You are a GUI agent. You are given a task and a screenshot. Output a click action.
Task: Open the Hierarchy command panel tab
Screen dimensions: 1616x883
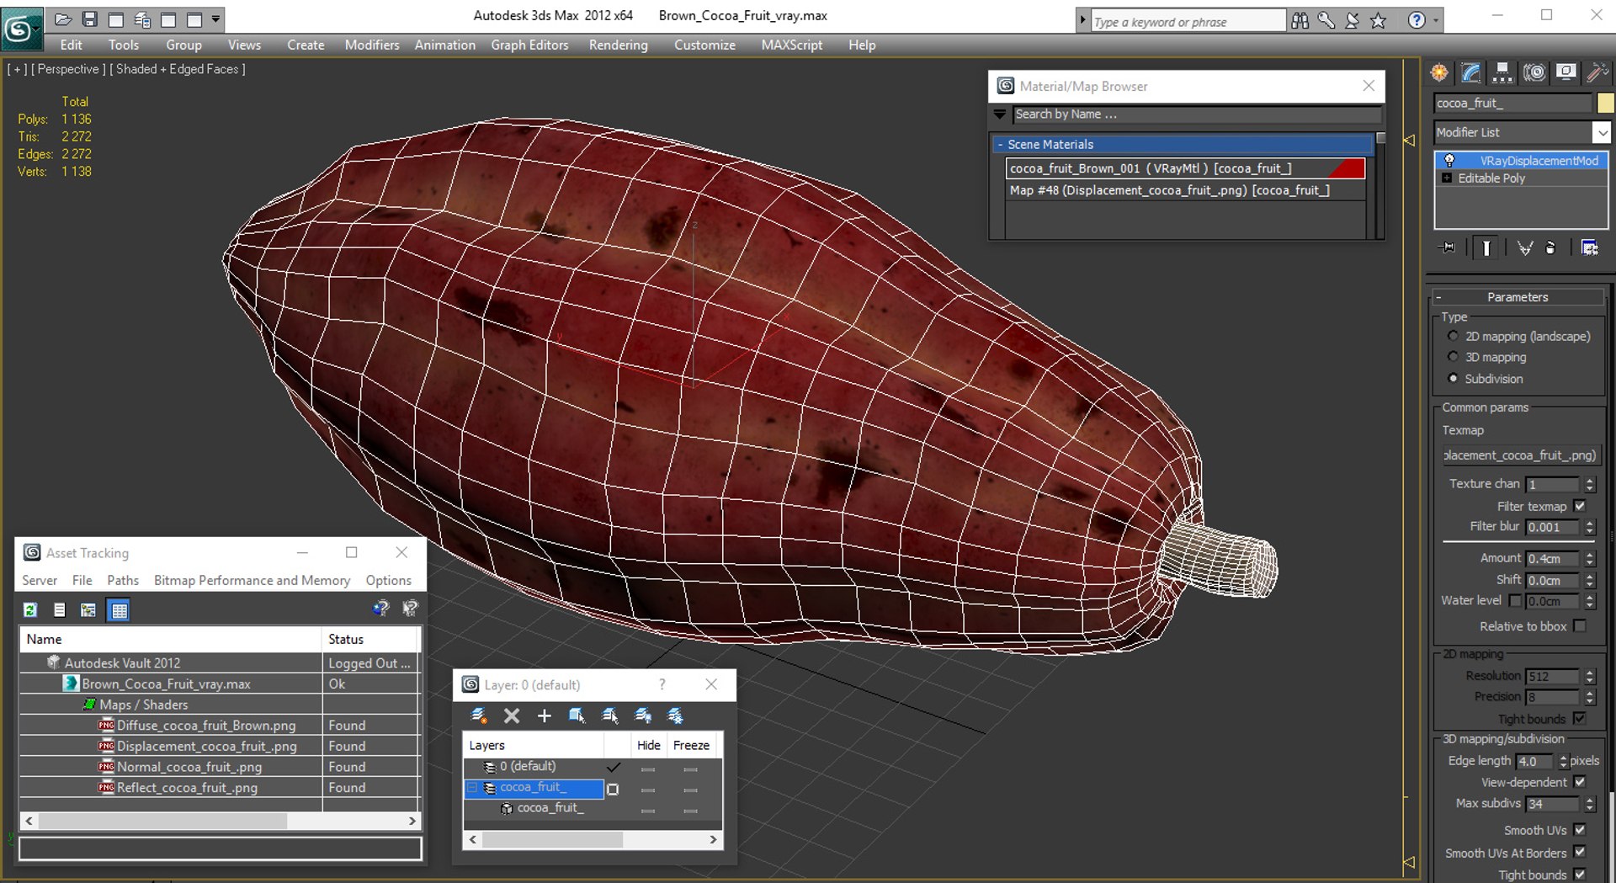pyautogui.click(x=1502, y=72)
